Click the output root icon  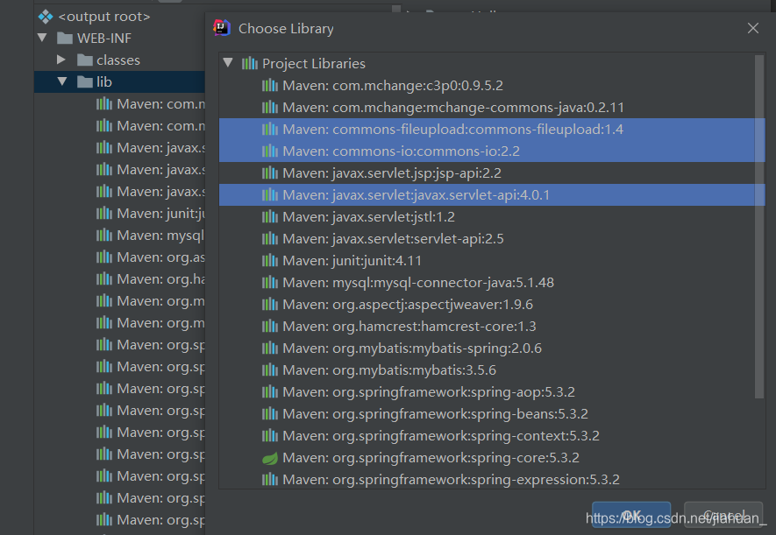tap(46, 17)
